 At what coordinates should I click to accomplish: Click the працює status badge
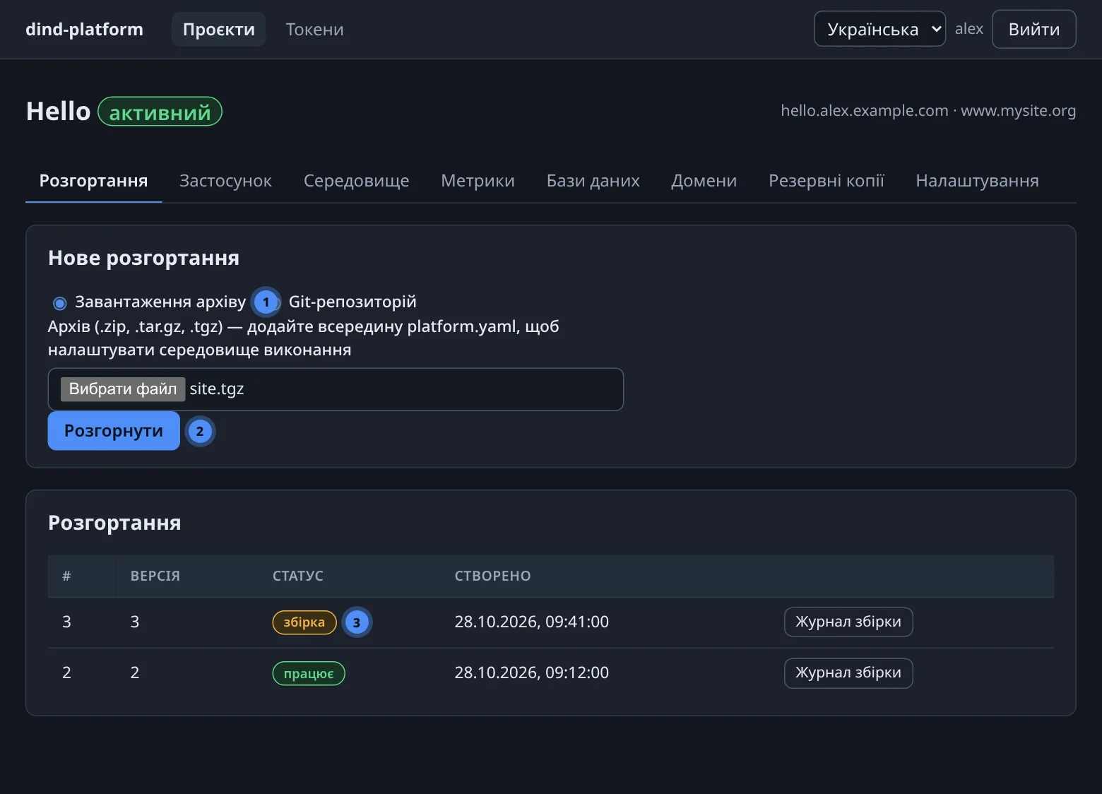click(x=309, y=673)
